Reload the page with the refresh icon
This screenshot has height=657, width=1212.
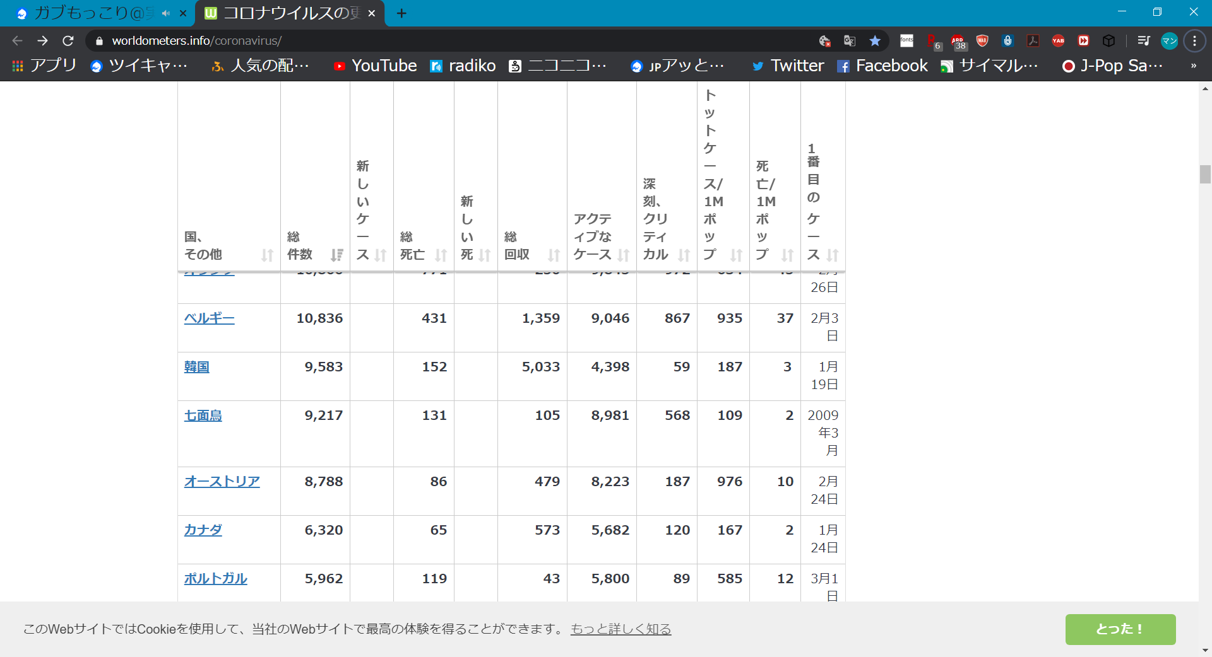tap(68, 41)
